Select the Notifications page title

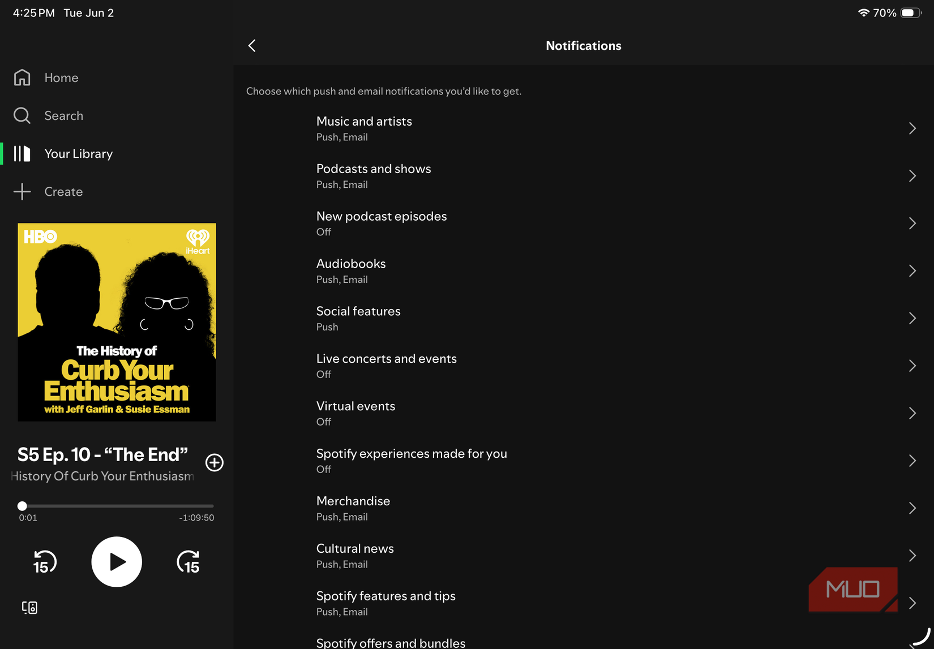(584, 46)
